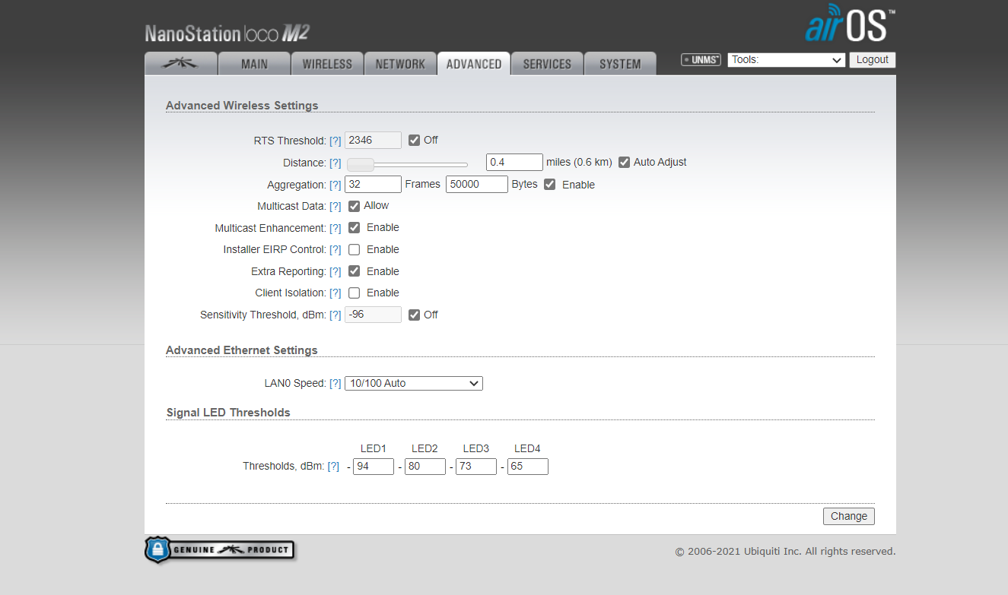Click the Change button
Screen dimensions: 1008x595
click(849, 516)
